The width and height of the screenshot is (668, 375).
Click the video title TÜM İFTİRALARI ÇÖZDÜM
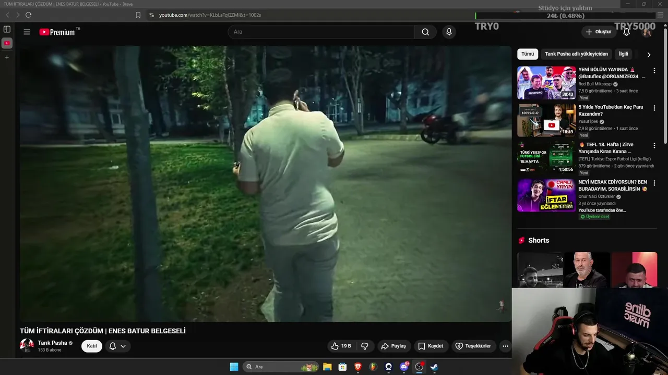(x=103, y=331)
